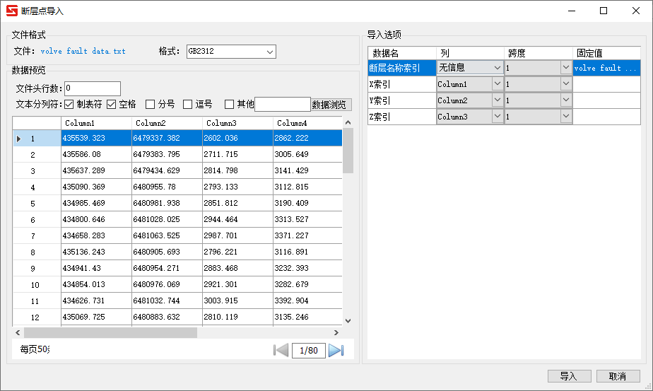Select the Z索引 row label
653x391 pixels.
click(x=402, y=117)
